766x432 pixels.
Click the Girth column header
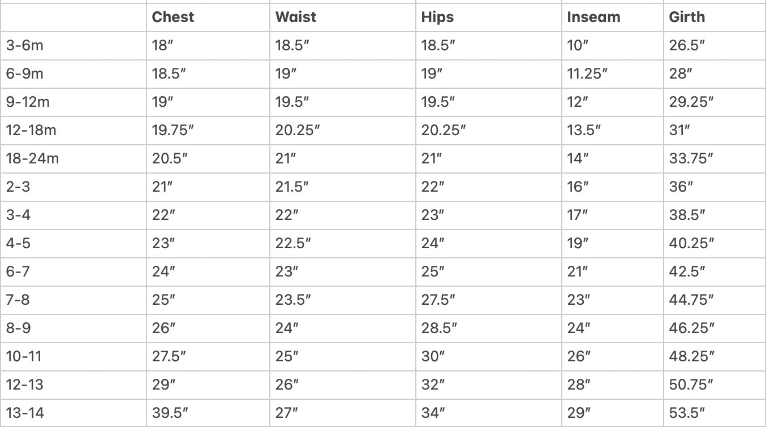tap(687, 17)
